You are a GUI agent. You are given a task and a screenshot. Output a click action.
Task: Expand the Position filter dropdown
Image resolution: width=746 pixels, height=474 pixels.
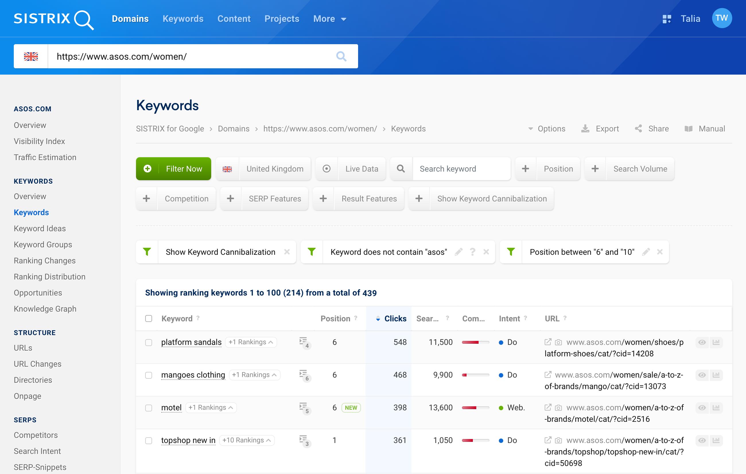click(x=557, y=168)
